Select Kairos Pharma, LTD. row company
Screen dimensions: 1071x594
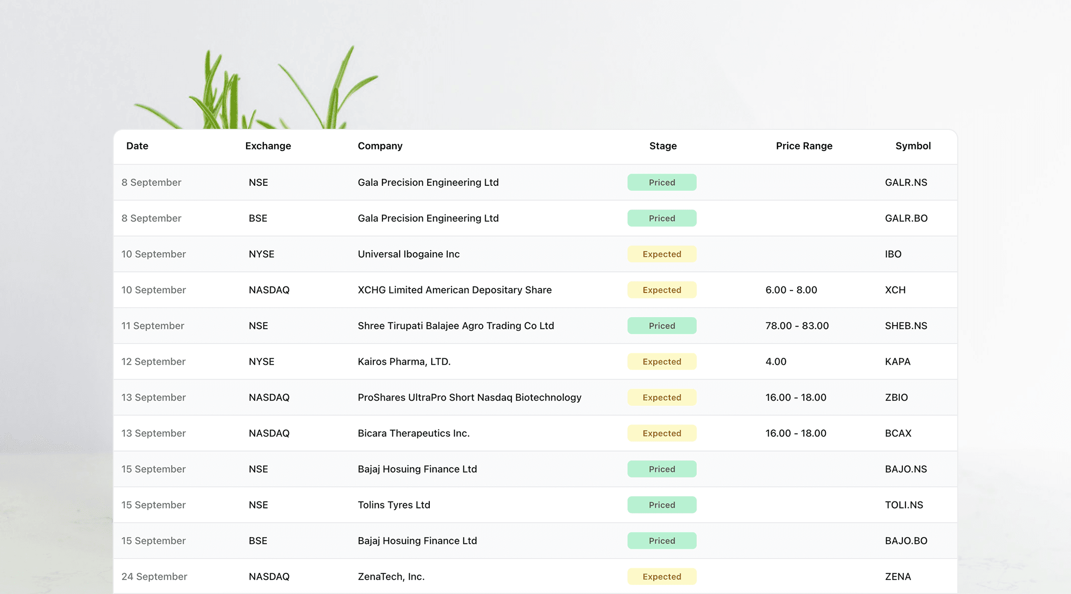click(404, 361)
